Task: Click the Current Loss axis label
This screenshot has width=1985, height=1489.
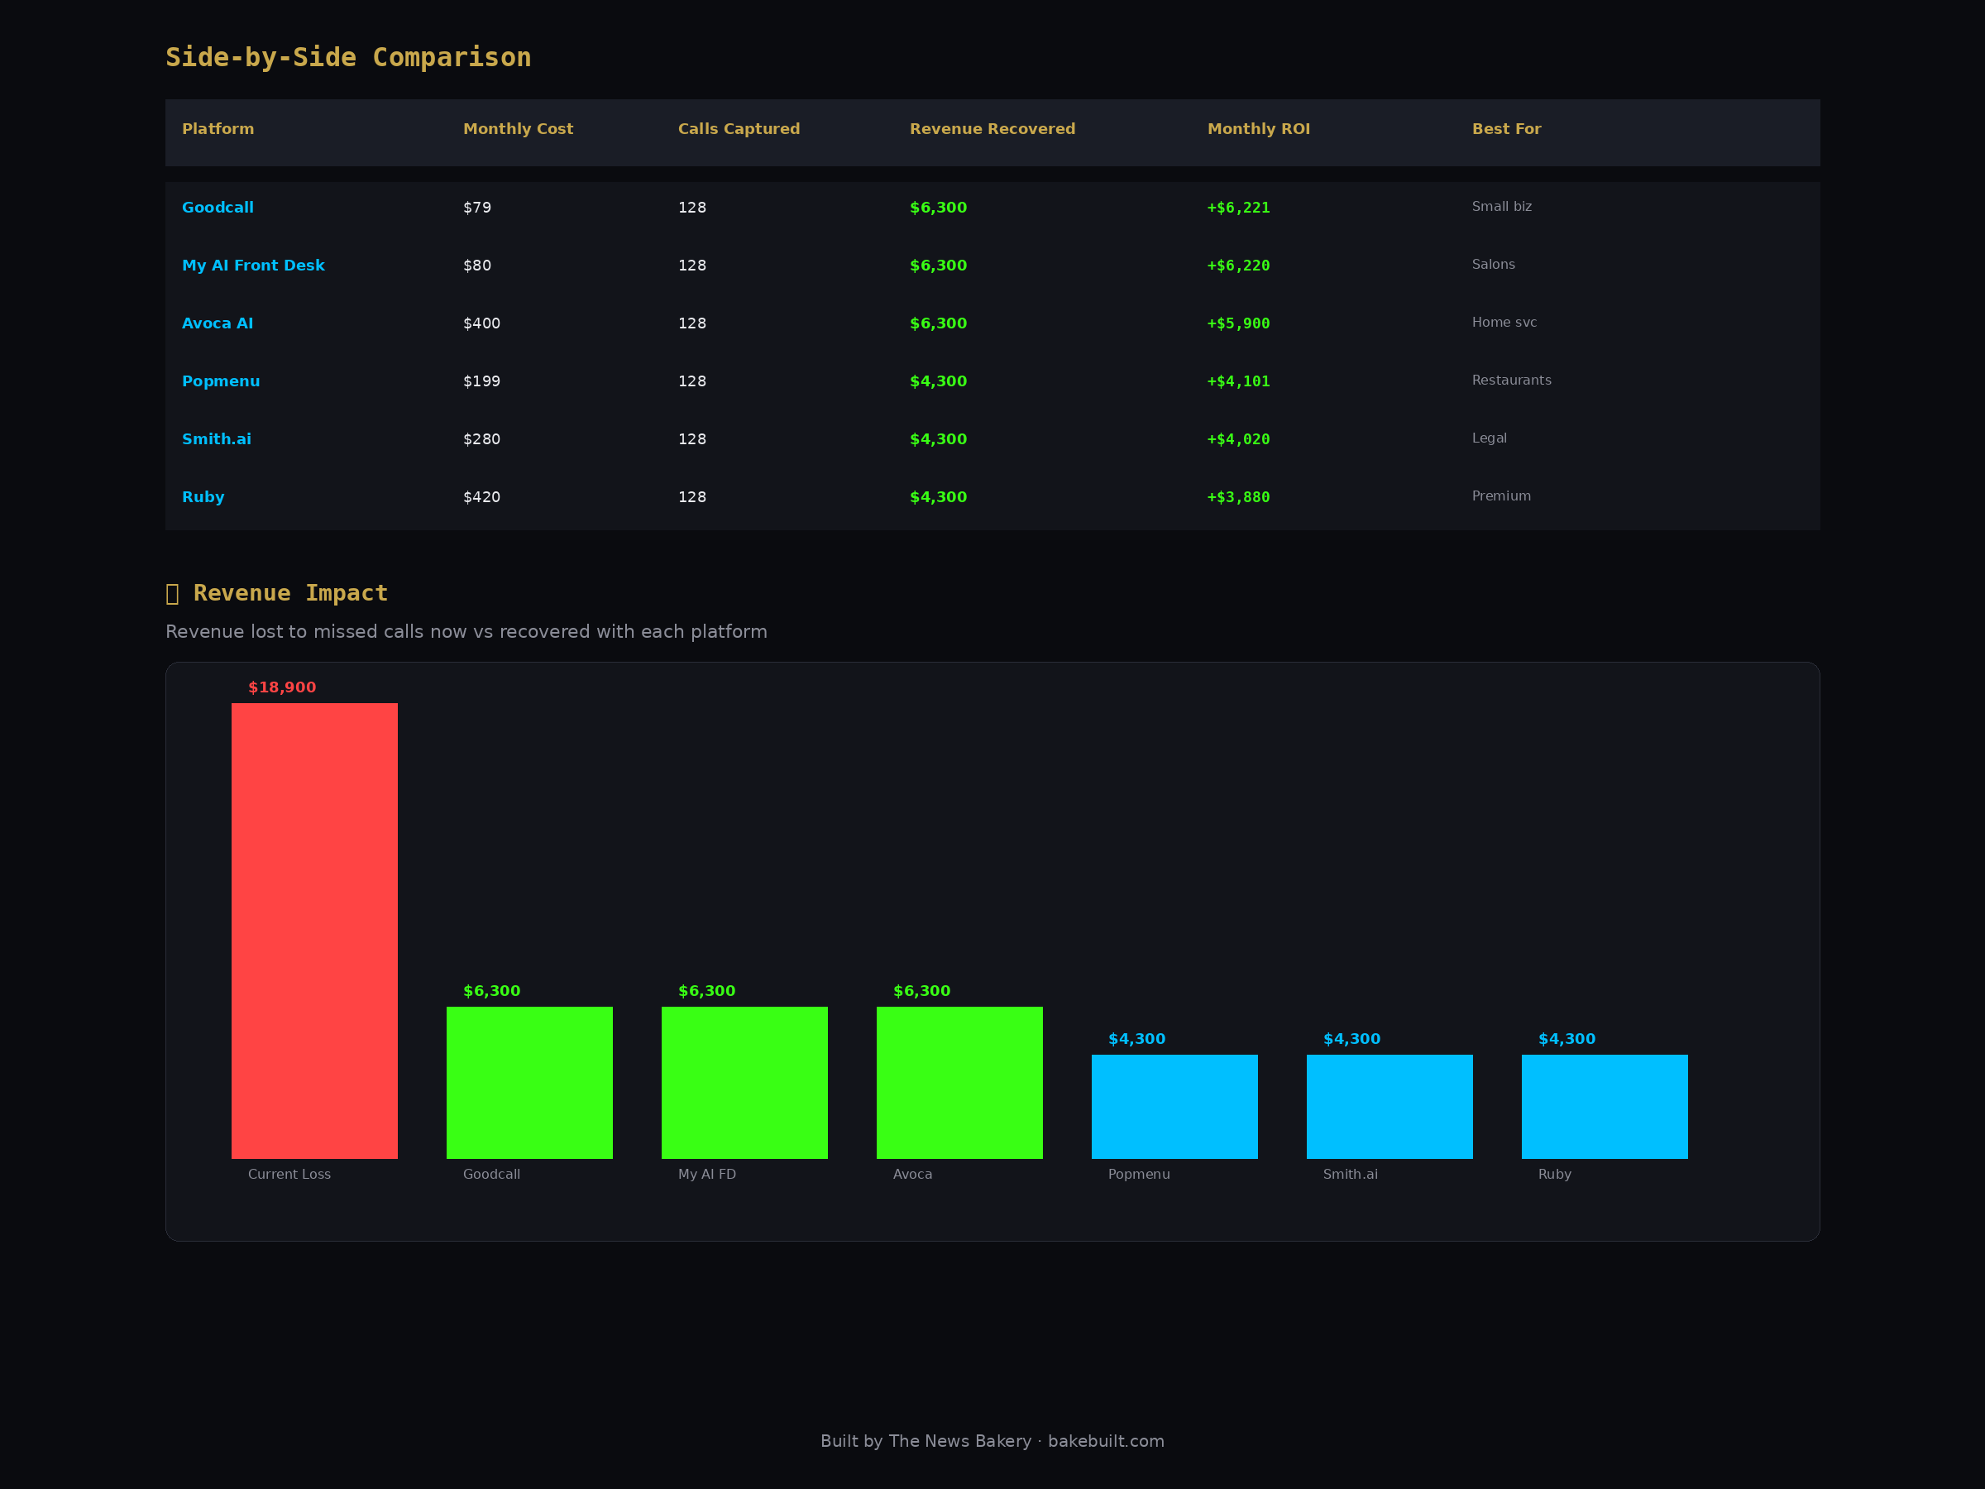Action: [x=289, y=1174]
